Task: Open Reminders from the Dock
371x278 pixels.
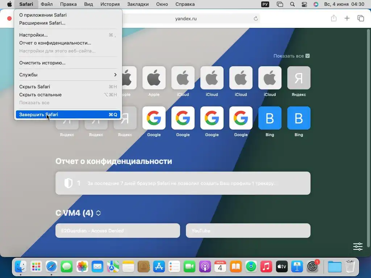Action: (x=174, y=267)
